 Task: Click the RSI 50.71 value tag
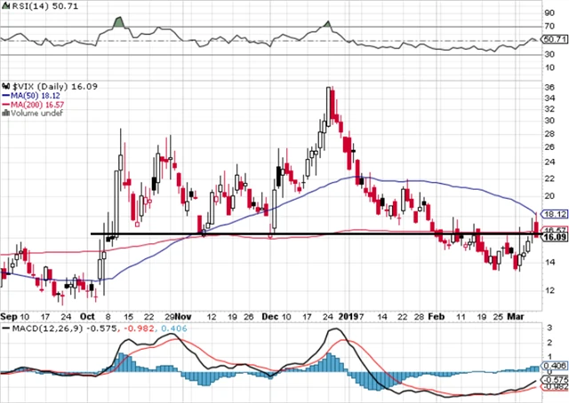click(555, 39)
